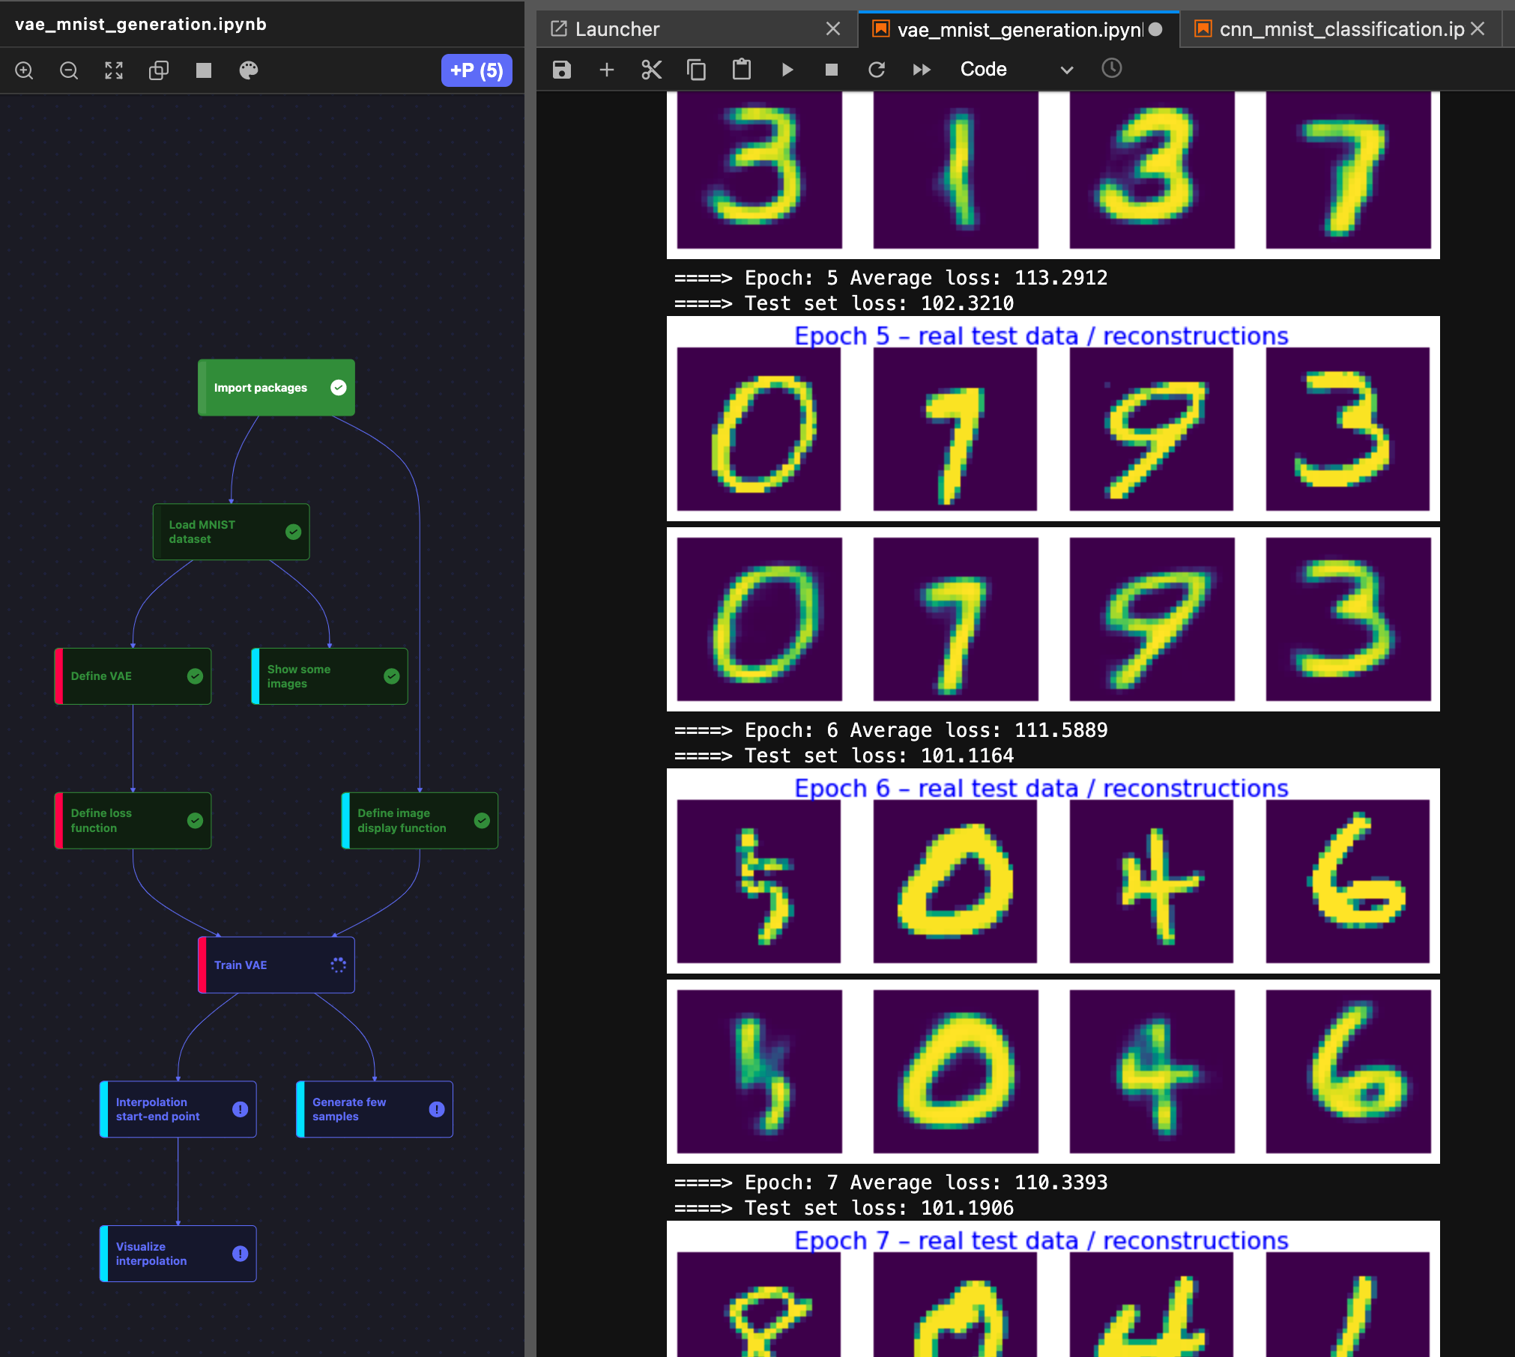This screenshot has width=1515, height=1357.
Task: Click the zoom in icon in pipeline panel
Action: coord(24,70)
